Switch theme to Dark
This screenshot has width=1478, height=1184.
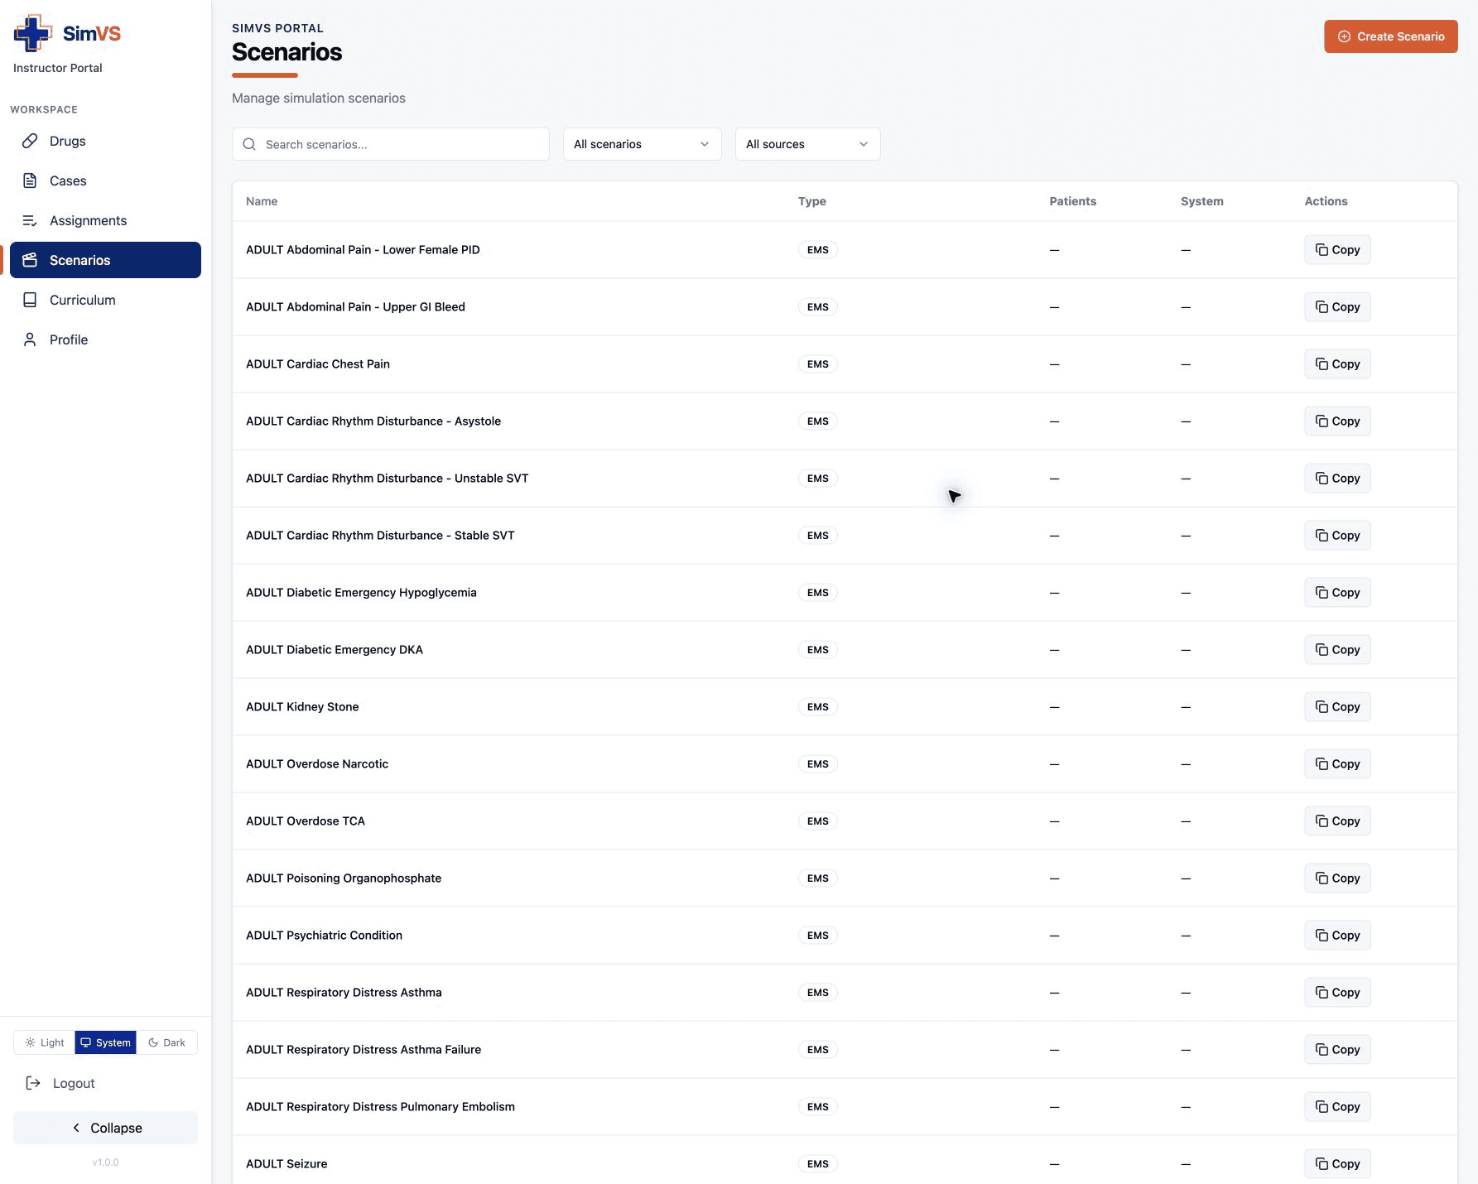tap(166, 1042)
